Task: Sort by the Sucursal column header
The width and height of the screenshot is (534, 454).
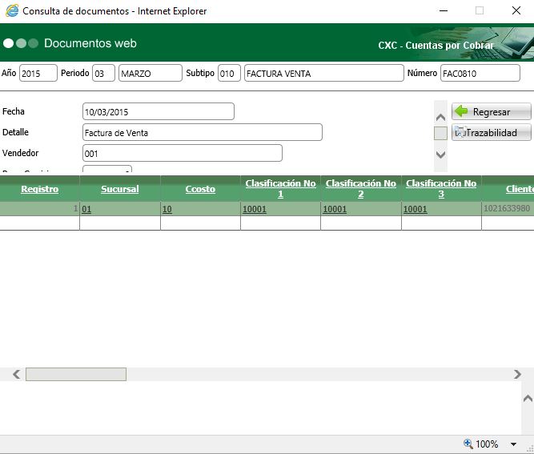Action: [120, 189]
